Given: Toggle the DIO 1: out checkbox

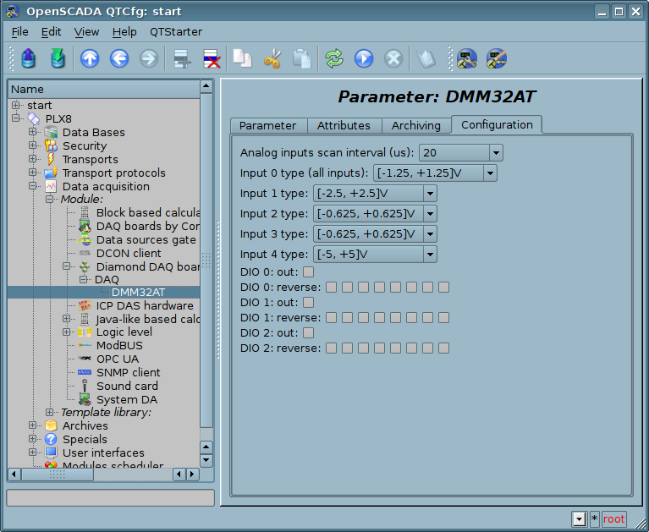Looking at the screenshot, I should click(308, 302).
